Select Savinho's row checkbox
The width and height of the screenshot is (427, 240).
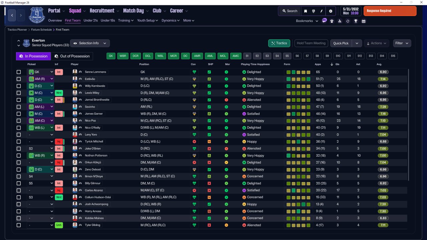coord(19,107)
